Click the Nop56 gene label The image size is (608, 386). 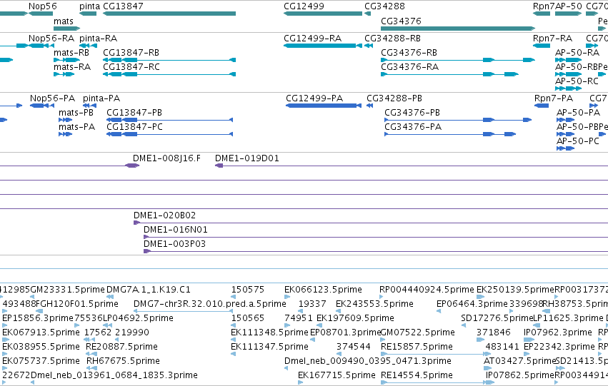click(x=43, y=6)
